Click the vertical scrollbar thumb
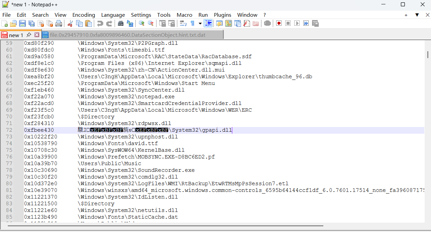 (x=427, y=54)
